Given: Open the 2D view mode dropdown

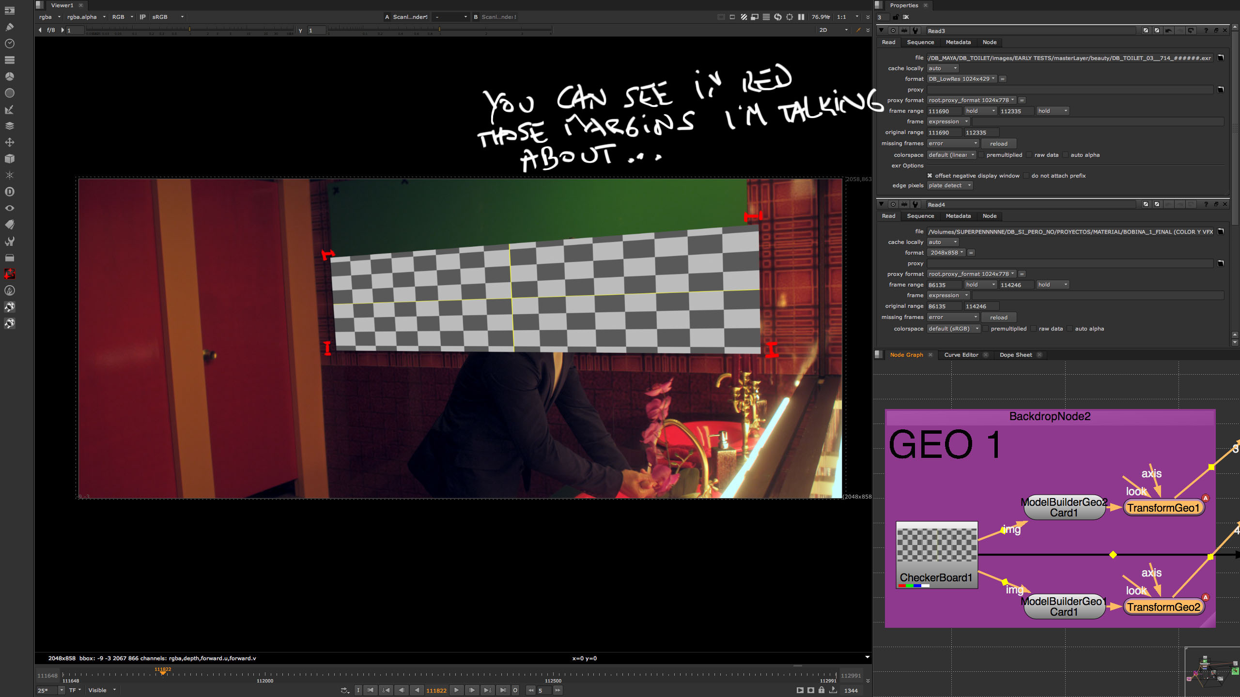Looking at the screenshot, I should tap(833, 30).
